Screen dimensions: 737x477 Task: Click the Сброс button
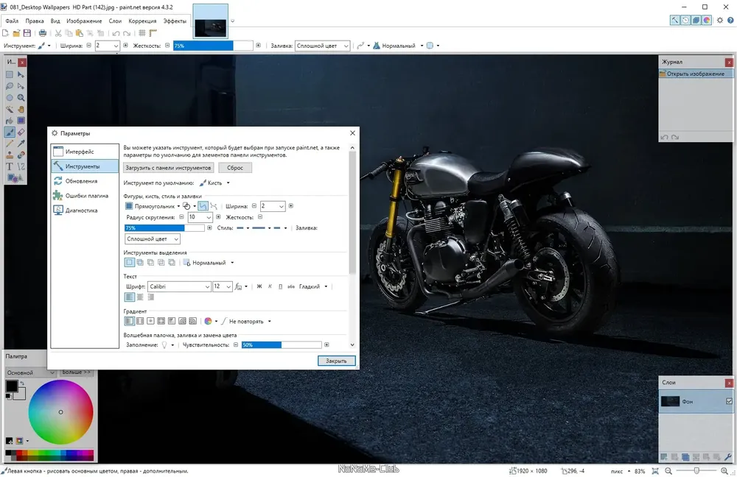[x=235, y=168]
